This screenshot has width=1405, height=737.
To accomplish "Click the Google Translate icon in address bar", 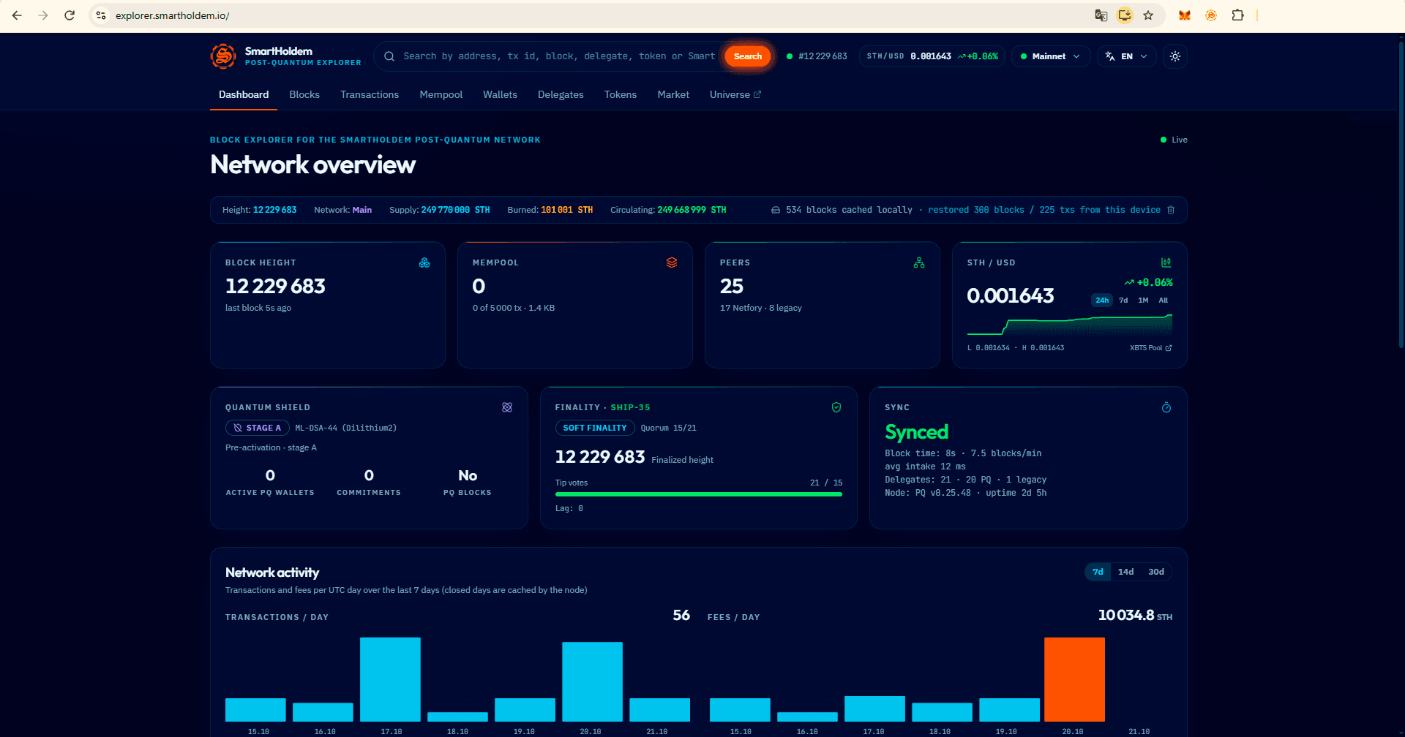I will [1101, 15].
